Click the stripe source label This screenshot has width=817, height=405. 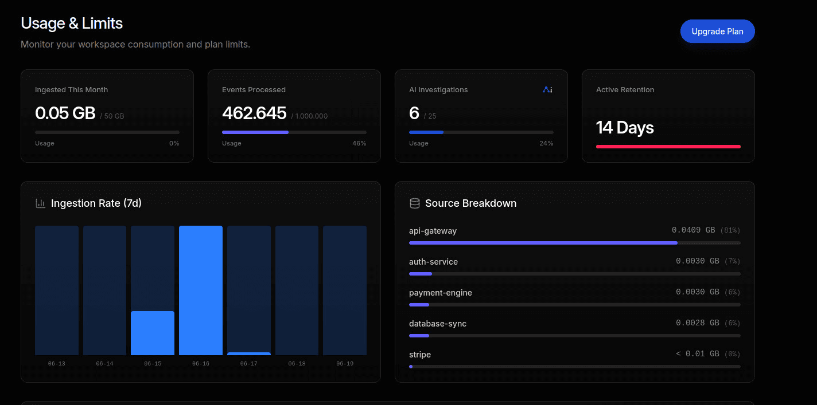pos(420,355)
